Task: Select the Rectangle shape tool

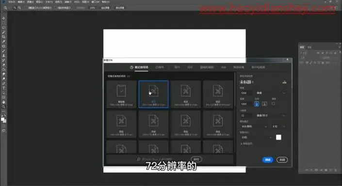Action: pos(3,97)
